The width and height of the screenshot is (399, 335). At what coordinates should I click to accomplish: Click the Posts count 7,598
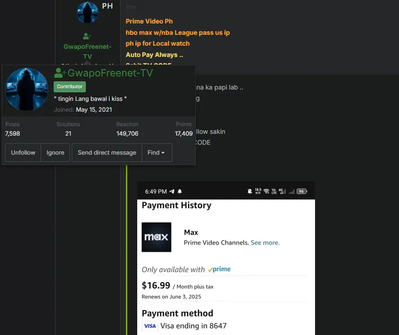click(x=13, y=133)
